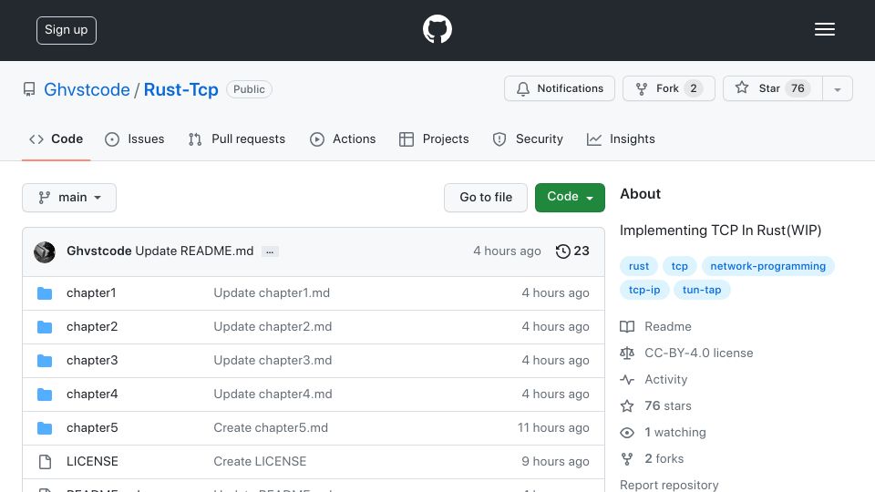The width and height of the screenshot is (875, 492).
Task: Click the Public visibility badge
Action: [249, 89]
